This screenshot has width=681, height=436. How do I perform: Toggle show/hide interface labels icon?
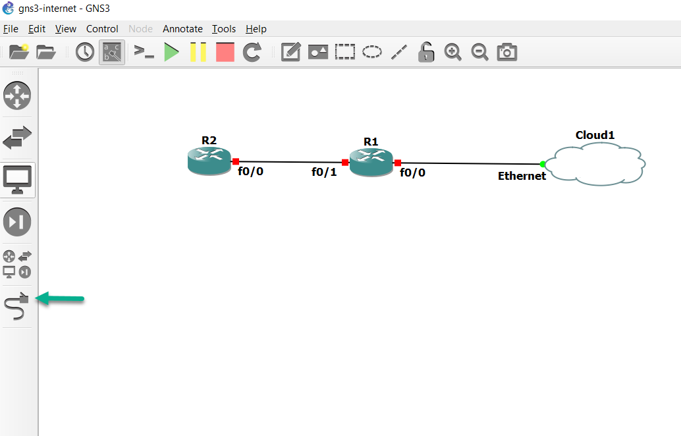pos(112,52)
